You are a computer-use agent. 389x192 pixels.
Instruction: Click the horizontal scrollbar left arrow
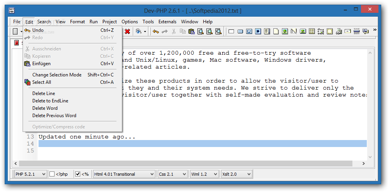(x=16, y=164)
